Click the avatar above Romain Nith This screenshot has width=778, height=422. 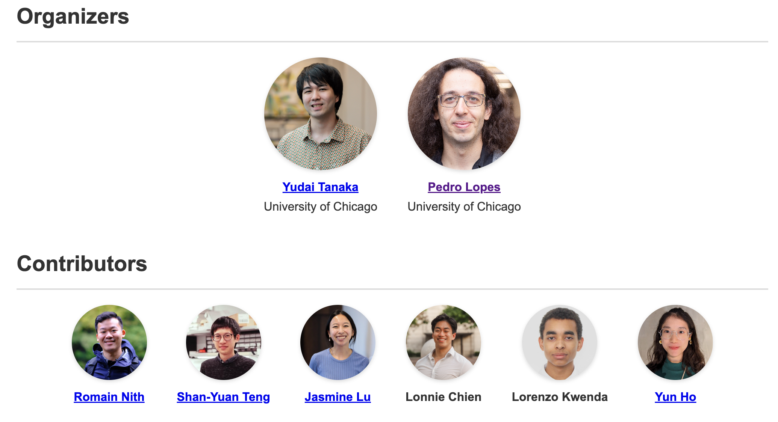(109, 342)
